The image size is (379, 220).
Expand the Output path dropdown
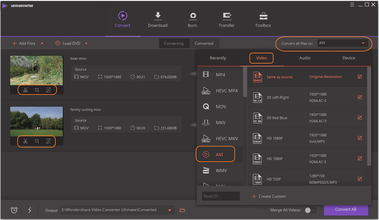pyautogui.click(x=170, y=210)
